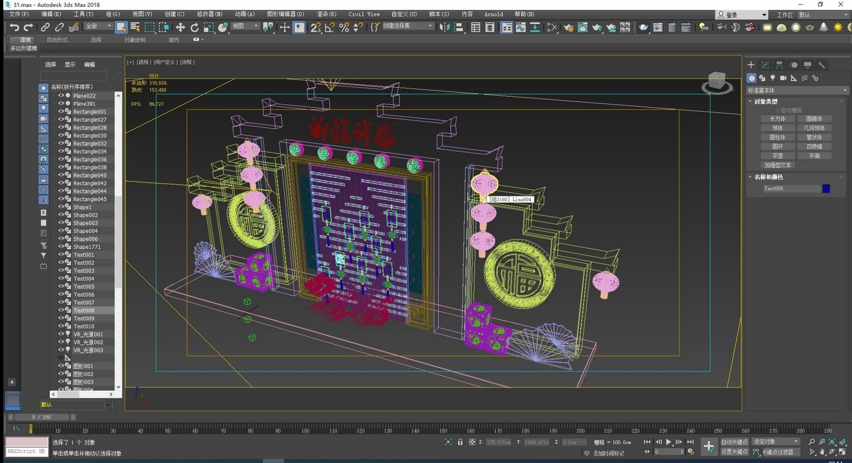
Task: Toggle visibility of Text001 object
Action: tap(61, 255)
